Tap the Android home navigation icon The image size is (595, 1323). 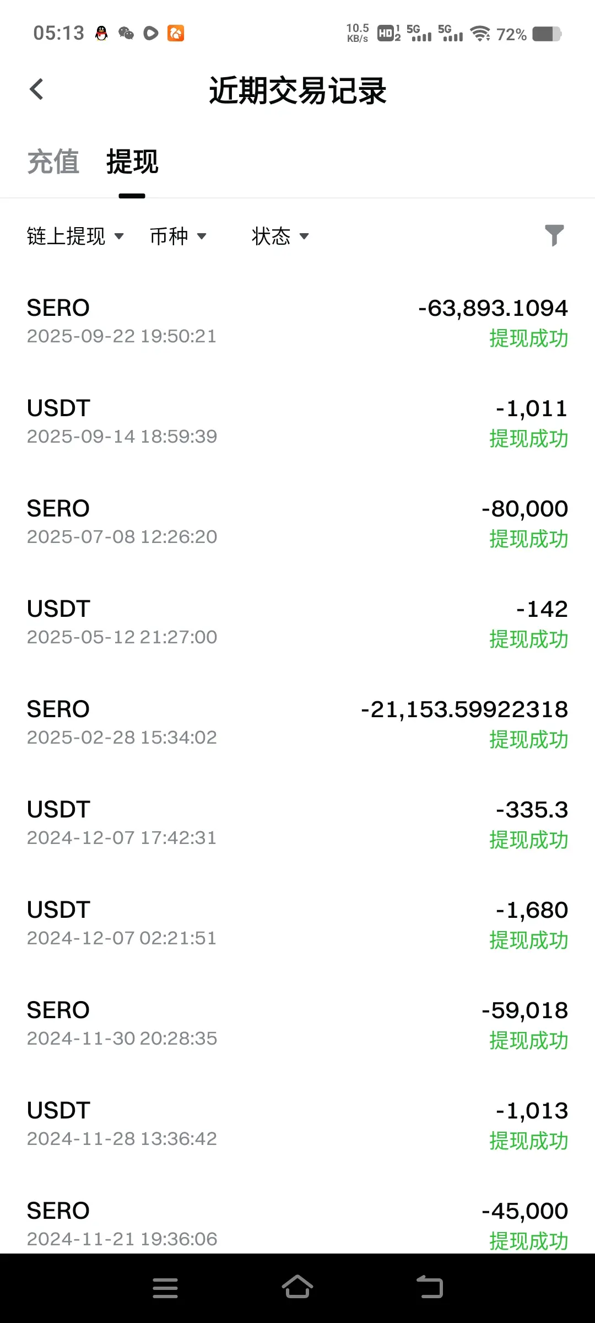[297, 1287]
